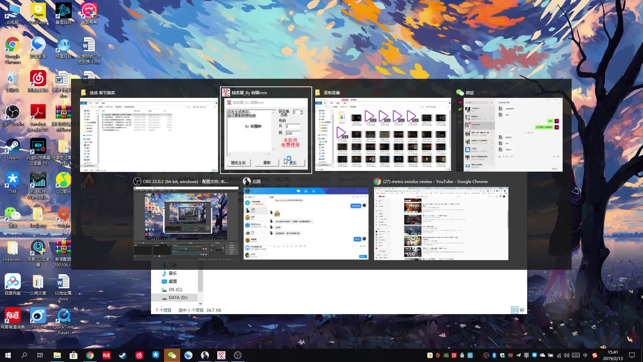The height and width of the screenshot is (362, 643).
Task: Select the PotPlayer desktop icon
Action: pyautogui.click(x=38, y=14)
